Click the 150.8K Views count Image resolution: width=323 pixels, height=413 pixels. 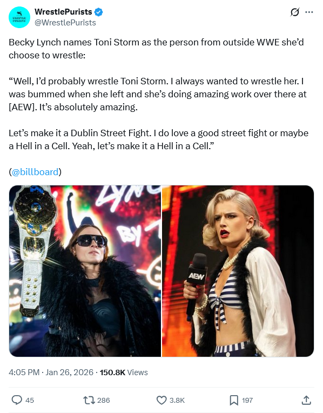point(124,372)
